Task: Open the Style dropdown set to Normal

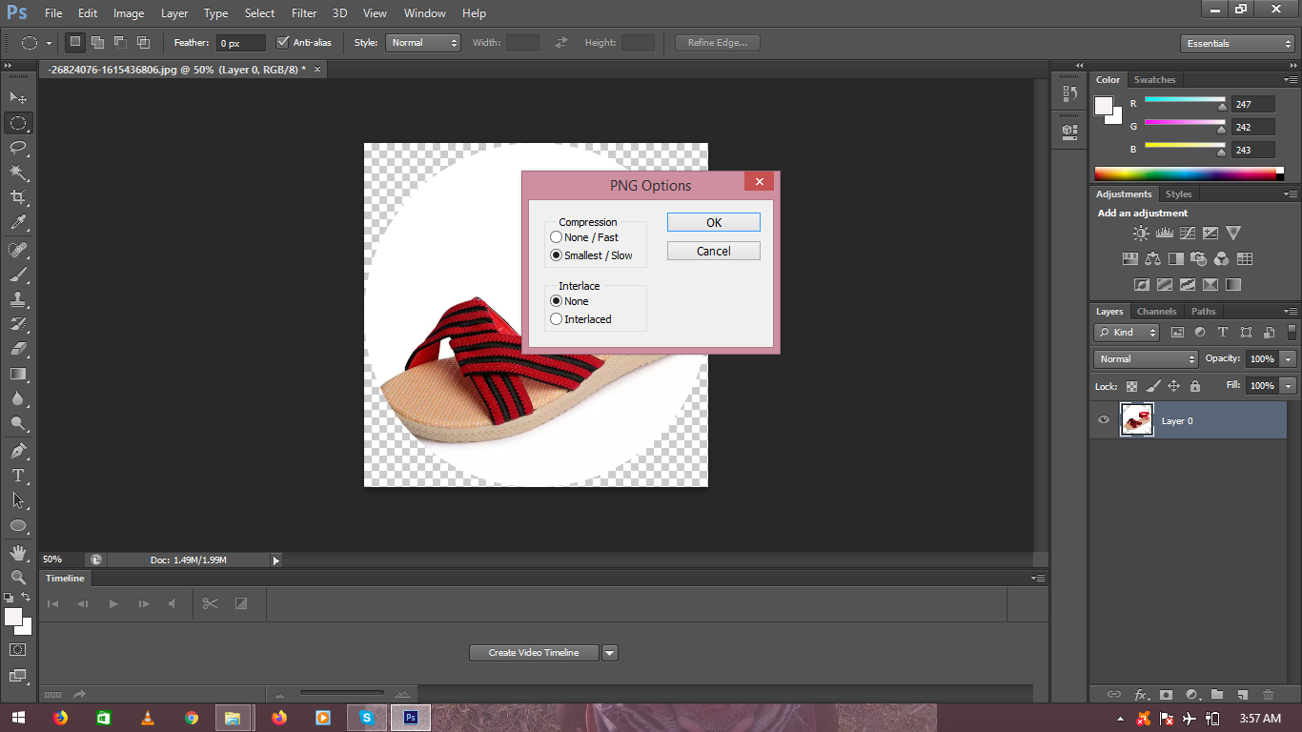Action: click(423, 43)
